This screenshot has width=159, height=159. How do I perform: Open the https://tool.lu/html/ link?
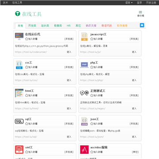click(27, 108)
